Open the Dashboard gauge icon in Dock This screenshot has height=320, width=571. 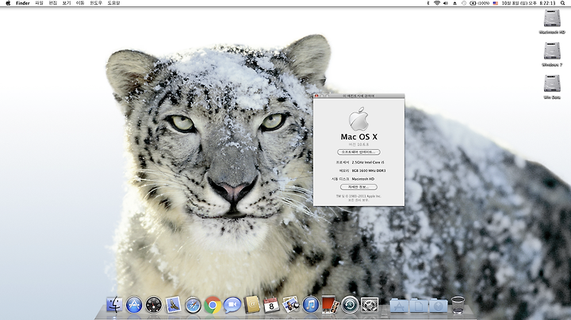(x=154, y=305)
